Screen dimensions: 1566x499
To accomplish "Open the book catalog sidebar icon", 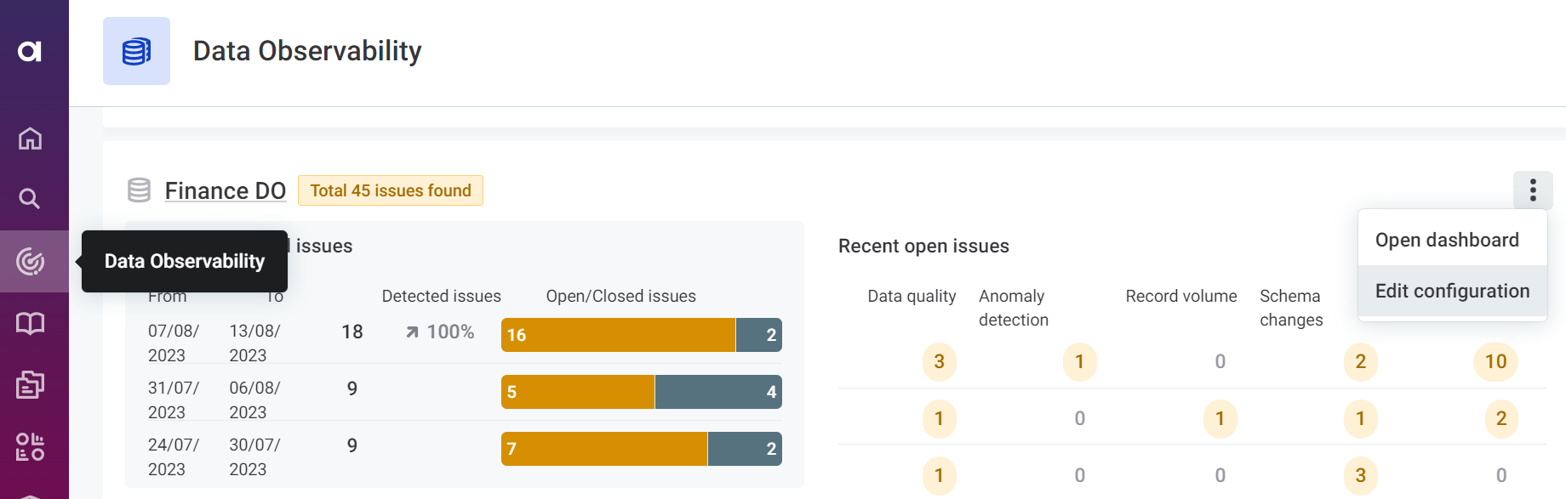I will tap(30, 323).
